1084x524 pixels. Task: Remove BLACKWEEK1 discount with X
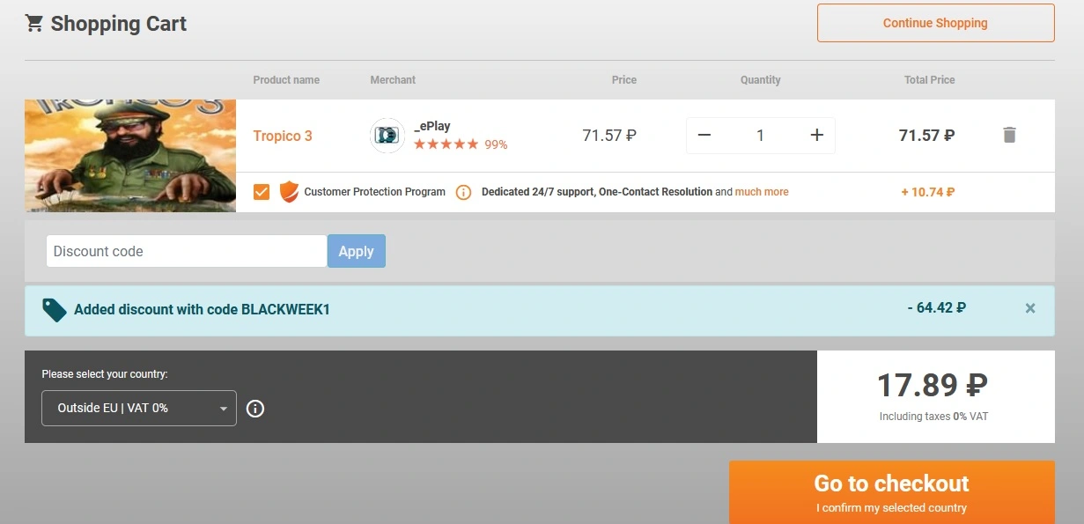pos(1030,308)
